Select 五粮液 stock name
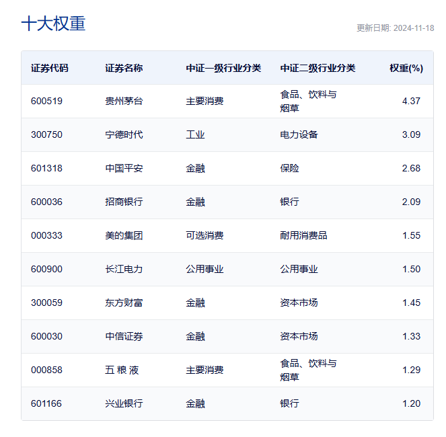The height and width of the screenshot is (437, 446). 122,370
